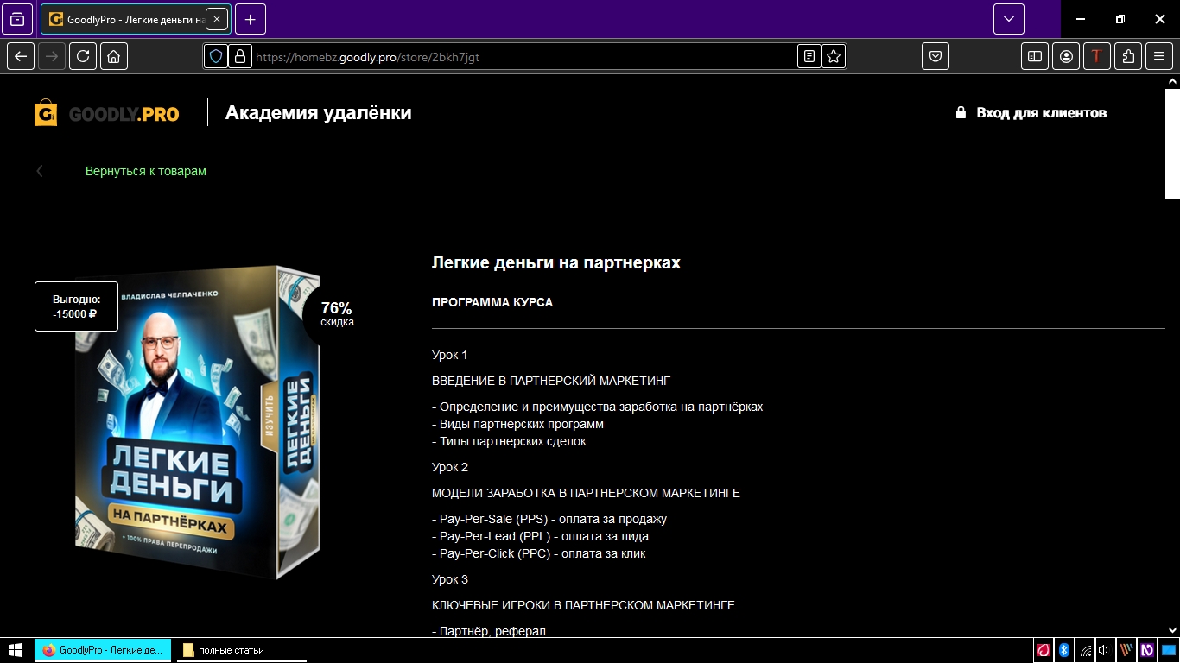Click the striped colored bars tray icon
This screenshot has height=663, width=1180.
point(1126,650)
